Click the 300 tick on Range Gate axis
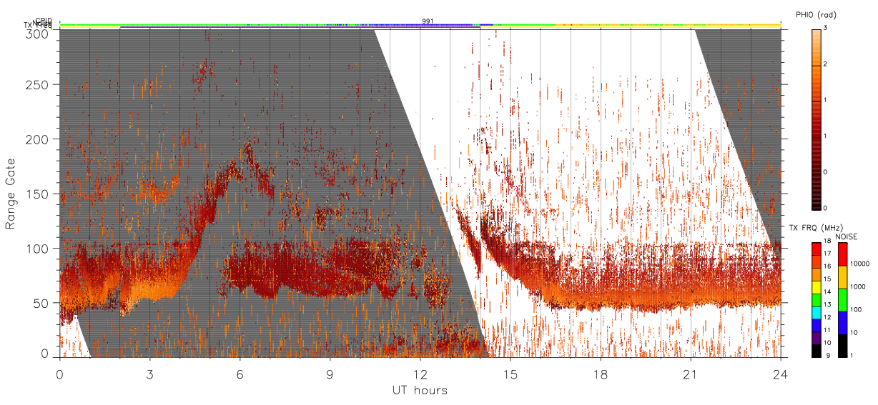878x405 pixels. click(38, 33)
